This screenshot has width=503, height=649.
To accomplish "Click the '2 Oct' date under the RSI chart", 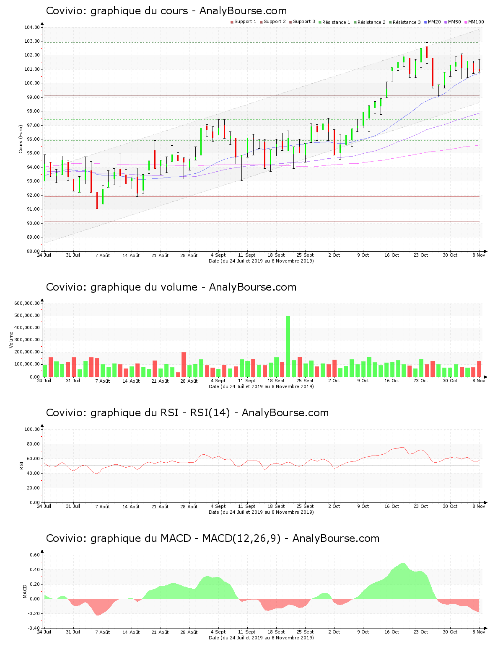I will 334,506.
